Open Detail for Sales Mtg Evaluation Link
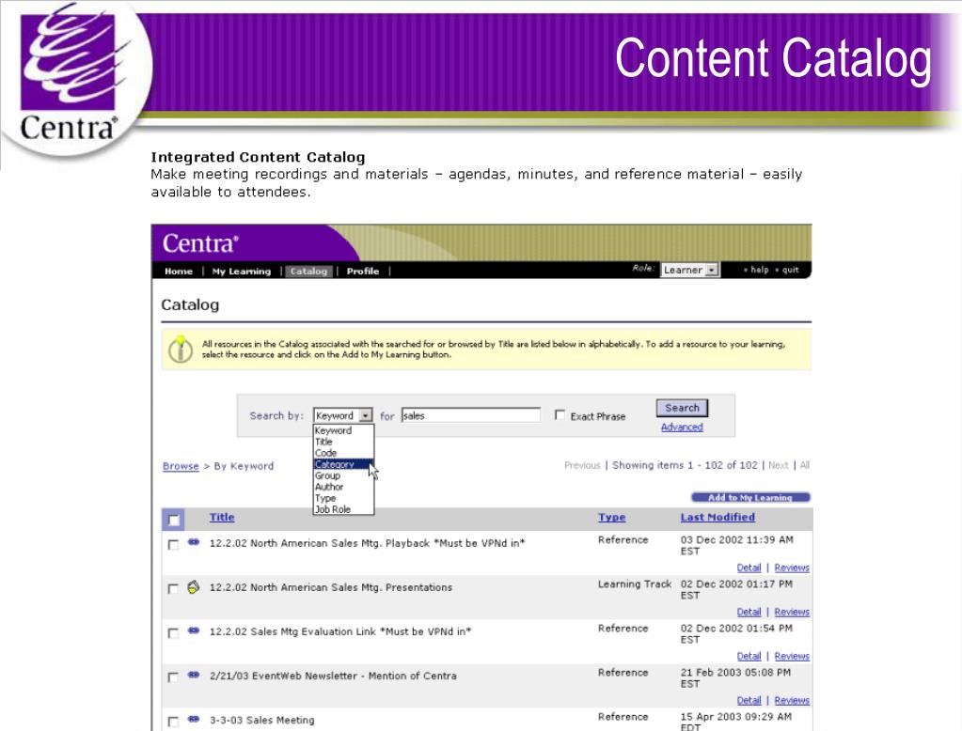This screenshot has height=731, width=962. click(749, 656)
